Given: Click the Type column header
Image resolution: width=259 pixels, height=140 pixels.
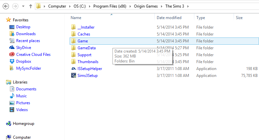Looking at the screenshot, I should (x=201, y=18).
